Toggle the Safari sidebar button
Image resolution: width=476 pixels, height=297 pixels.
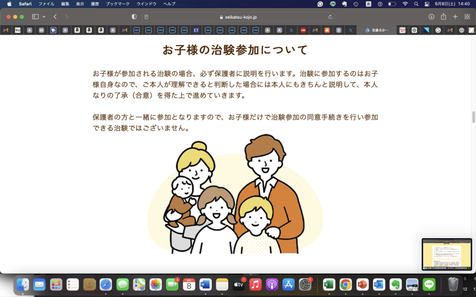coord(35,17)
